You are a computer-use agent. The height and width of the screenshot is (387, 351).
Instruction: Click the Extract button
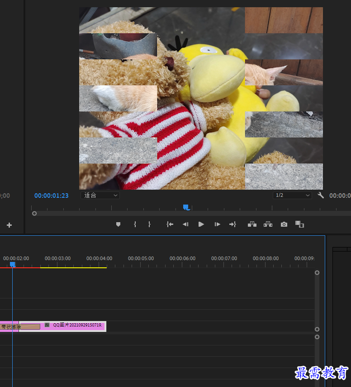point(268,224)
